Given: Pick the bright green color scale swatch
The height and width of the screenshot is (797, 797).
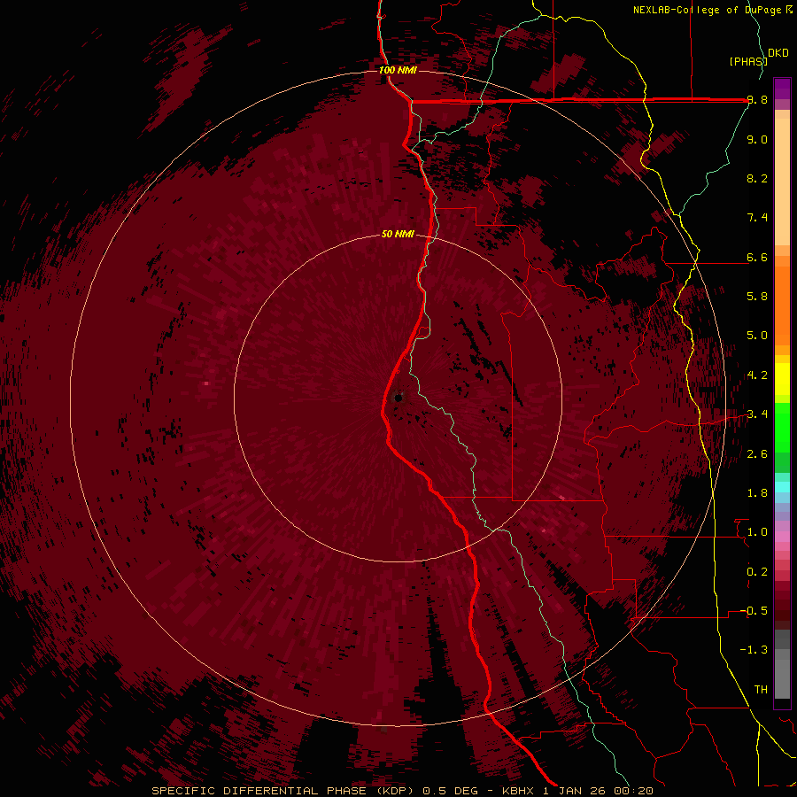Looking at the screenshot, I should 782,428.
